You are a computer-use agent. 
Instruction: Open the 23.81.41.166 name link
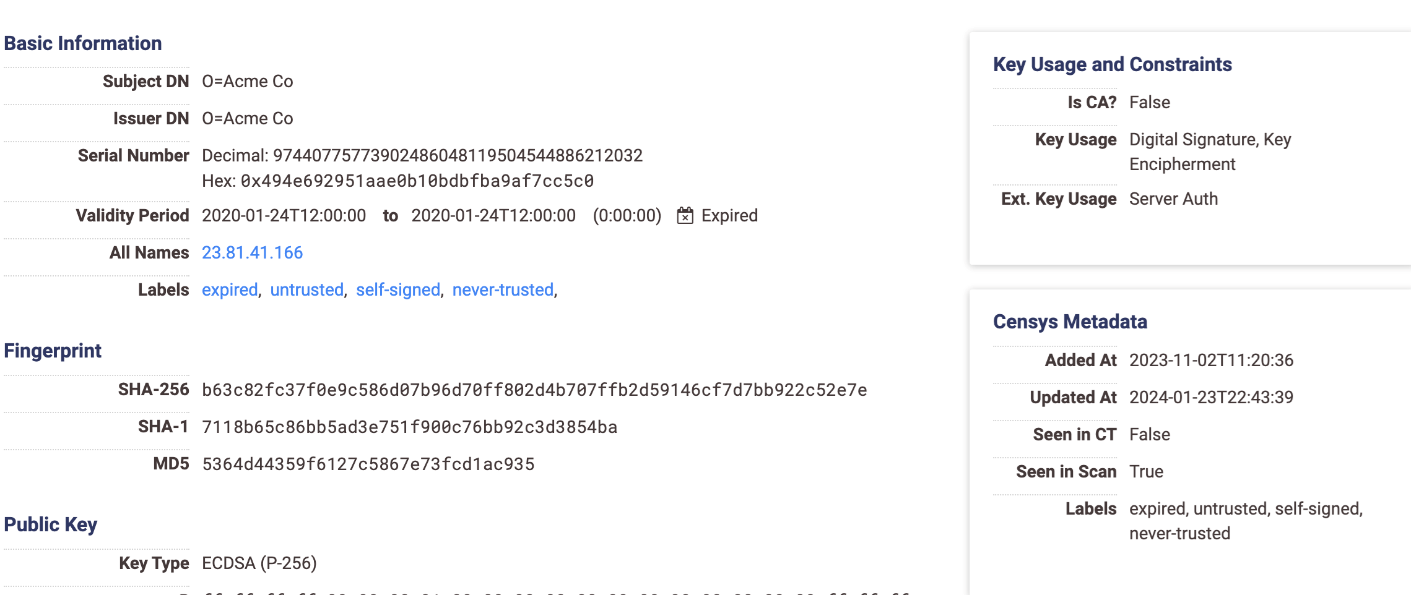click(x=252, y=252)
